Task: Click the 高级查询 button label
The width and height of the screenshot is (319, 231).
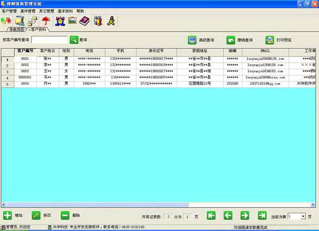Action: [206, 40]
